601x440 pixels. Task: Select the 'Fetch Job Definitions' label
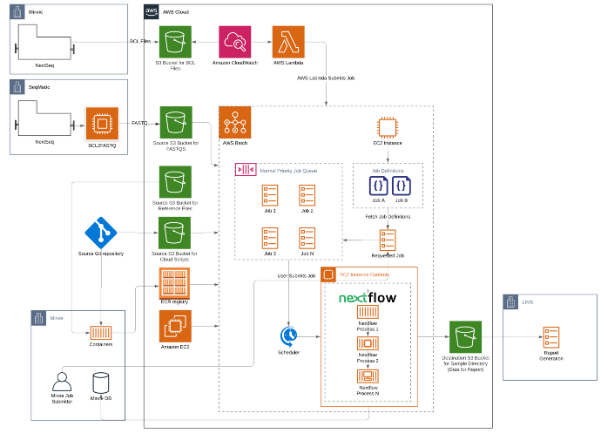click(388, 217)
